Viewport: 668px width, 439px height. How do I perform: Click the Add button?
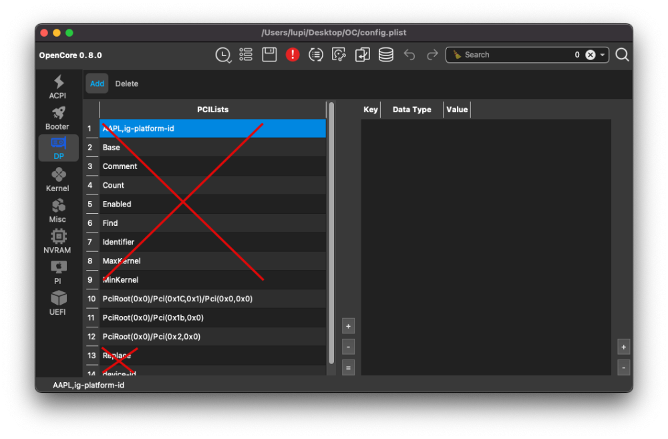coord(97,84)
